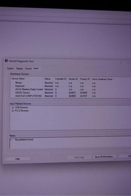Open the Sound tab
Viewport: 131px width, 196px height.
tap(28, 68)
